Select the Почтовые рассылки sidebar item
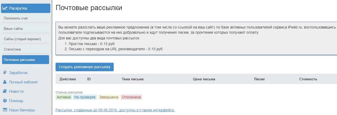 point(19,60)
